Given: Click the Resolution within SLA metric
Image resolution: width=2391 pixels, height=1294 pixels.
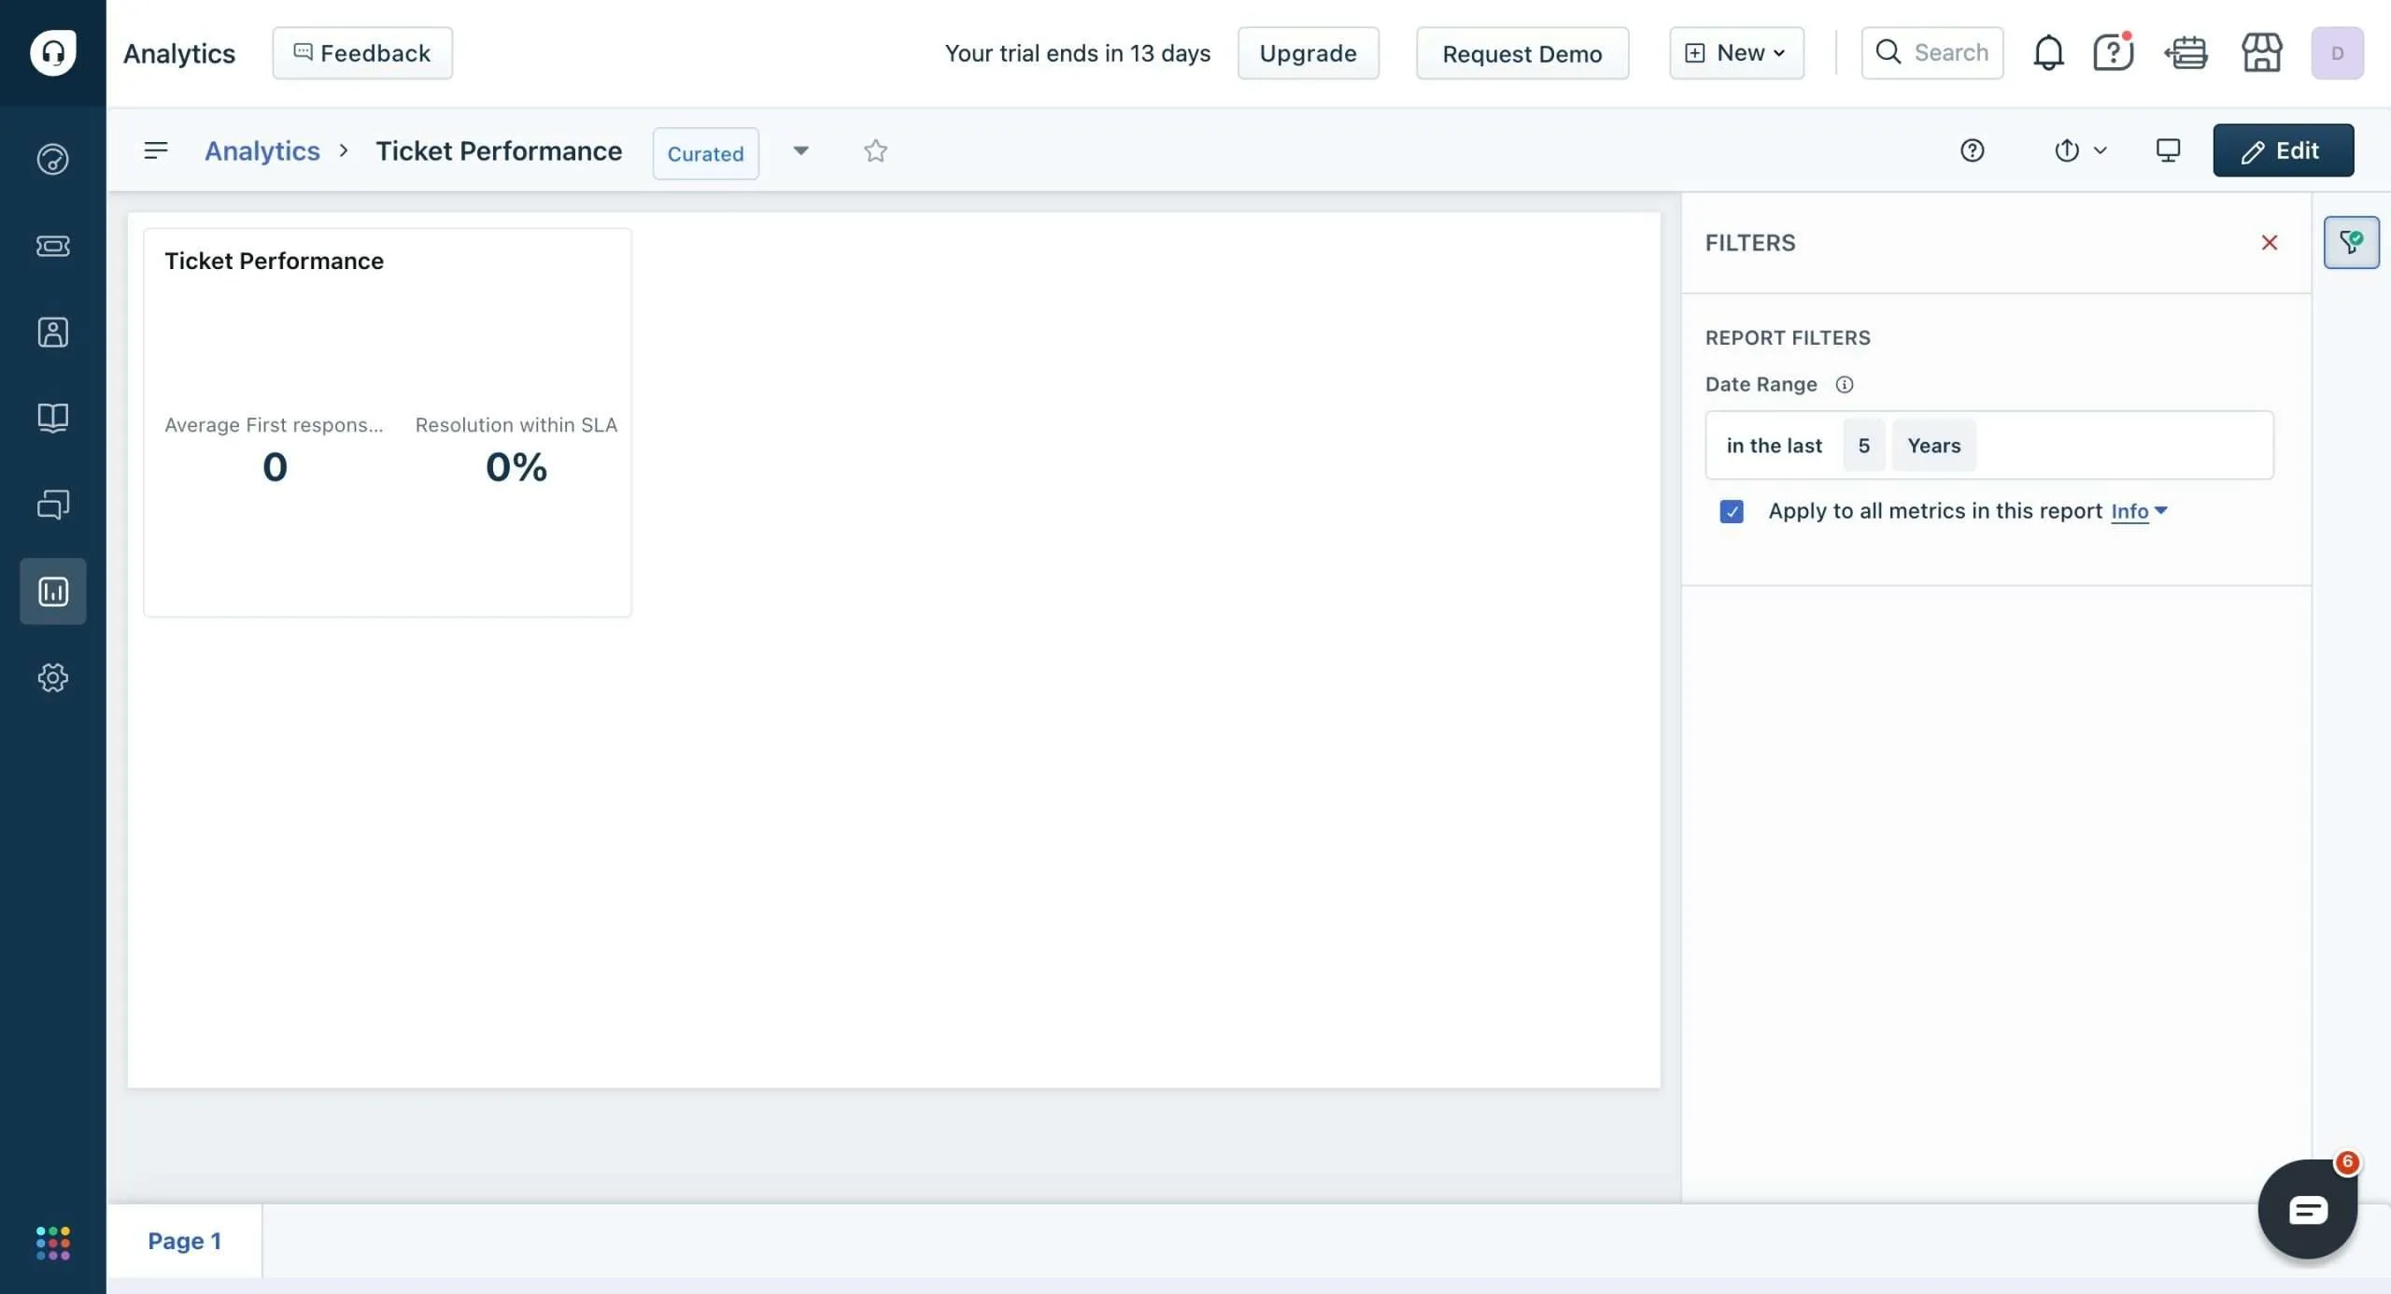Looking at the screenshot, I should point(516,450).
